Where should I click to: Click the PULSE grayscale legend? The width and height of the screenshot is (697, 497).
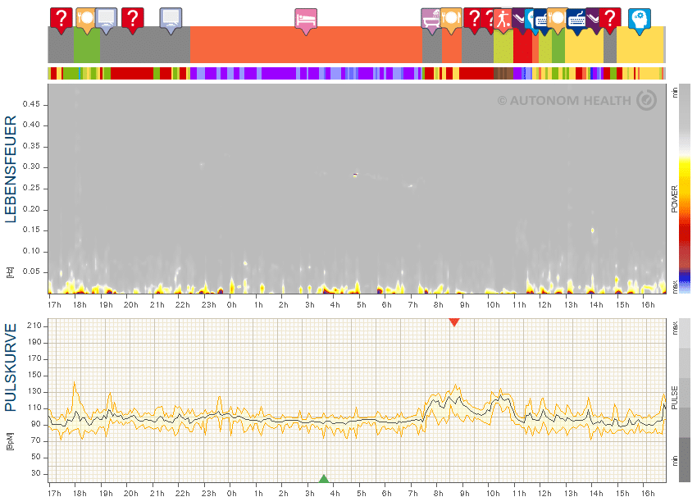pyautogui.click(x=685, y=400)
